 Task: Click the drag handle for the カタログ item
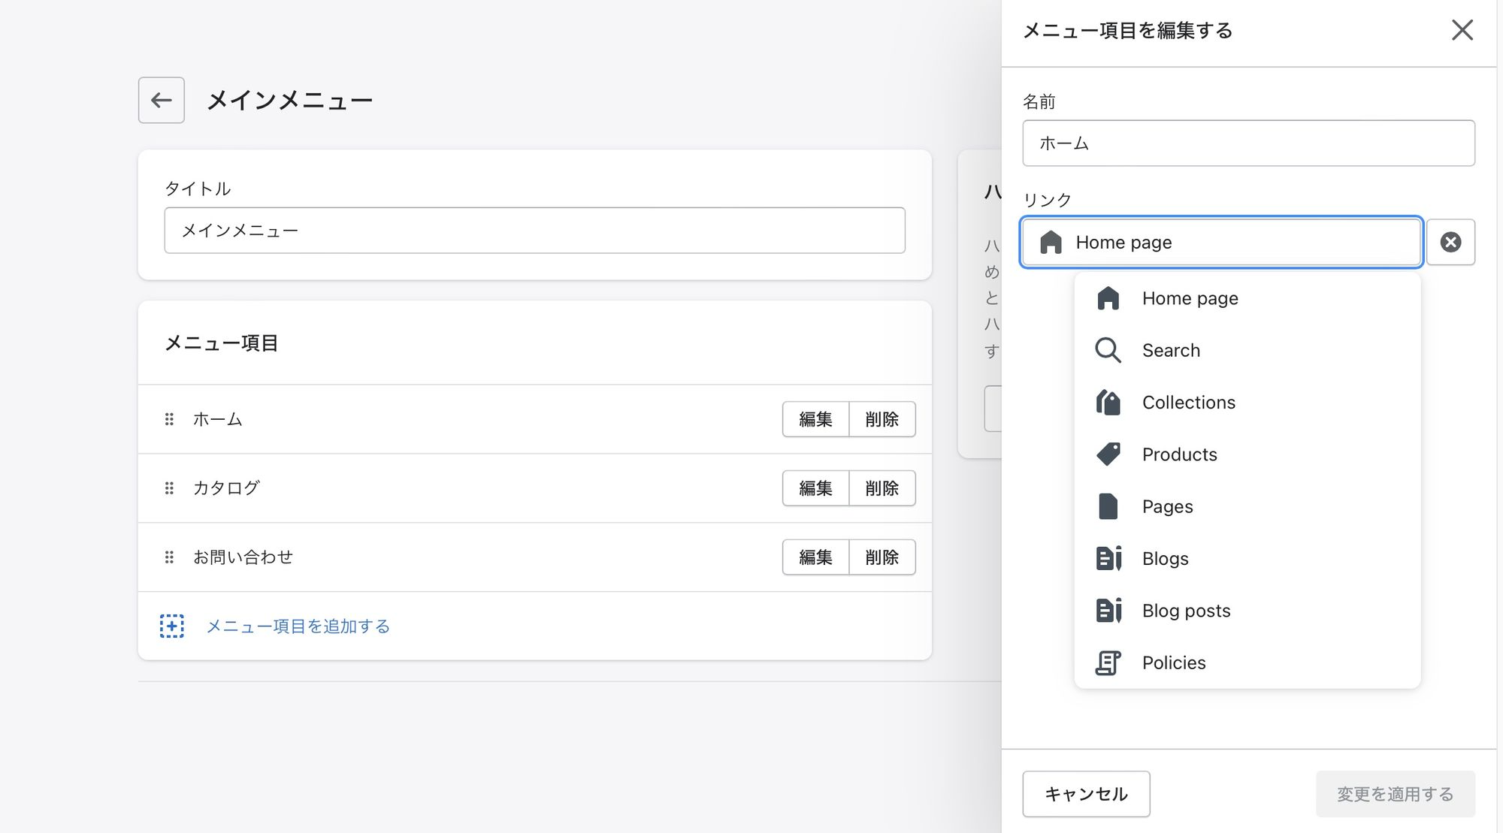(169, 488)
